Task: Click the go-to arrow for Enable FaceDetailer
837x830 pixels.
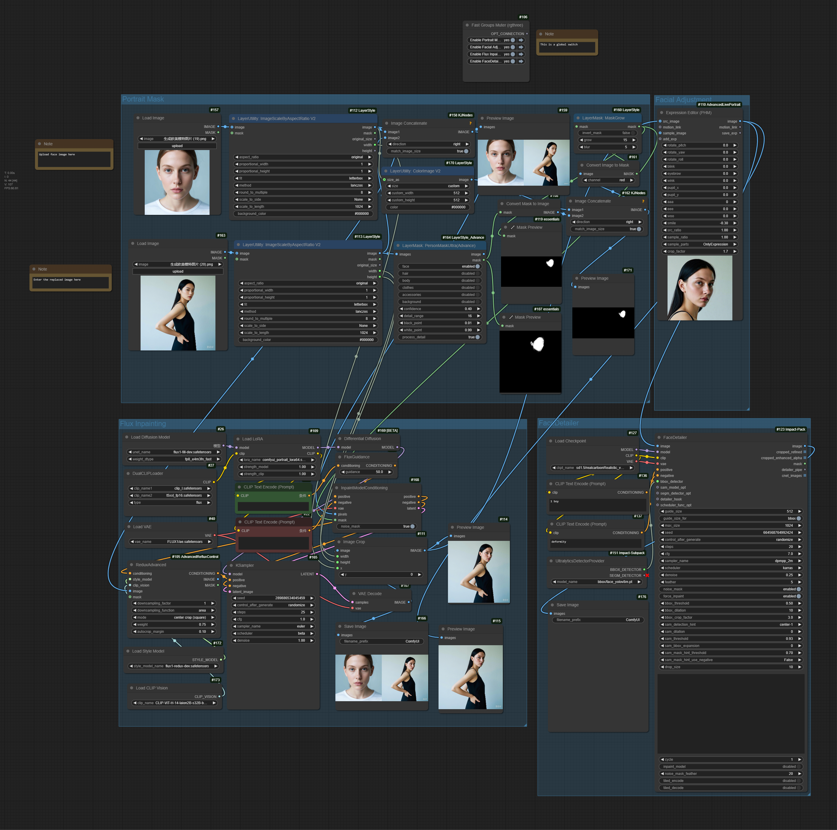Action: (521, 62)
